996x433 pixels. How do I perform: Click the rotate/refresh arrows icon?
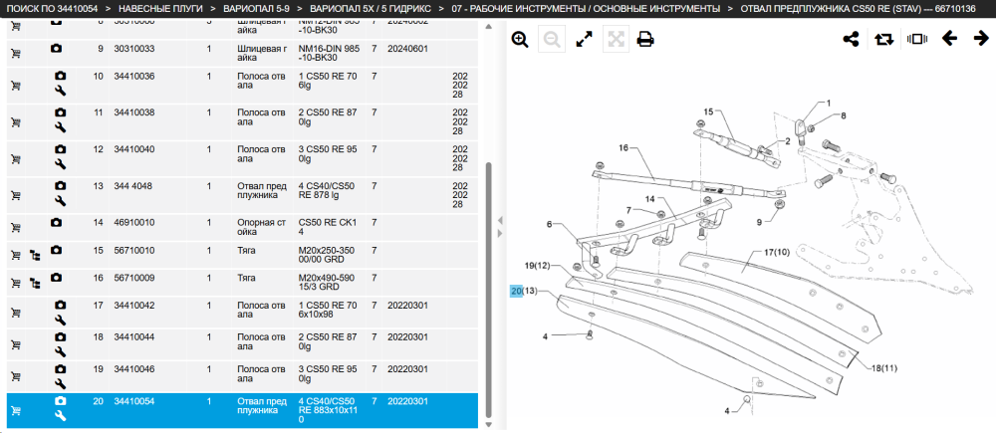click(x=883, y=40)
